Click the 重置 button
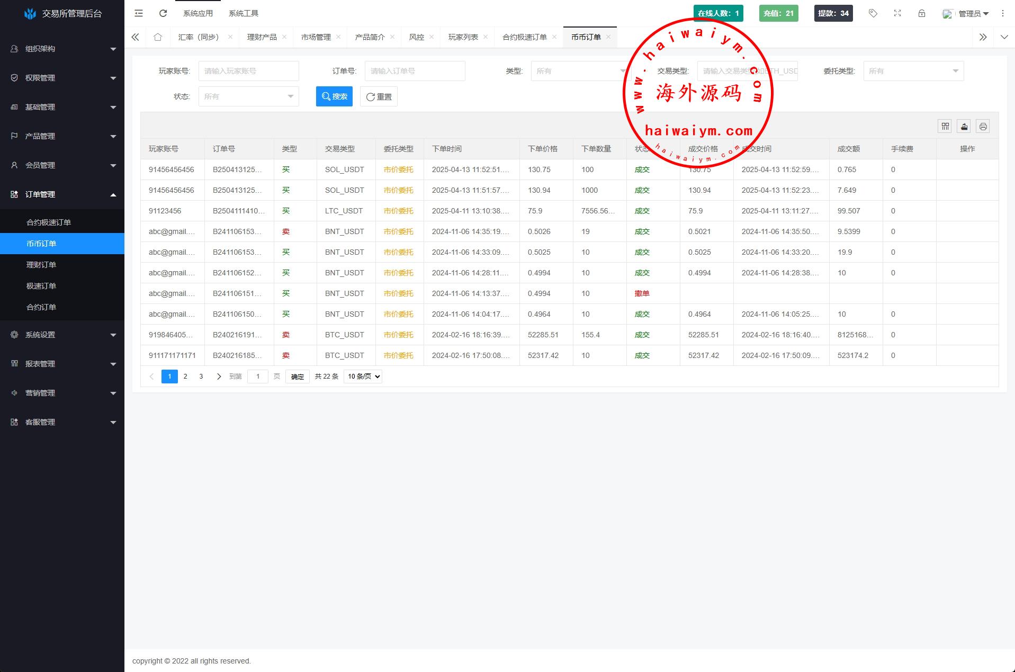The height and width of the screenshot is (672, 1015). coord(379,96)
